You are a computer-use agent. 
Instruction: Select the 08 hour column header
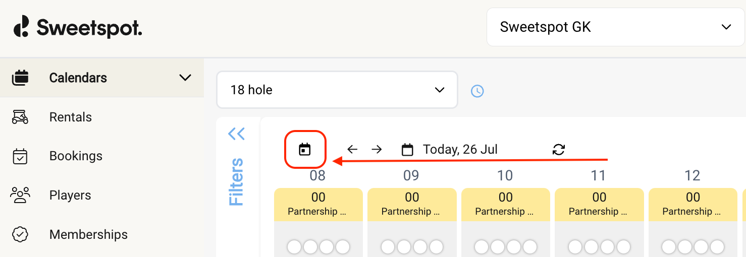tap(317, 175)
